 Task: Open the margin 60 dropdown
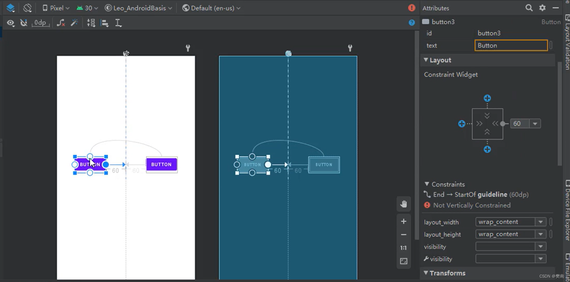click(535, 124)
